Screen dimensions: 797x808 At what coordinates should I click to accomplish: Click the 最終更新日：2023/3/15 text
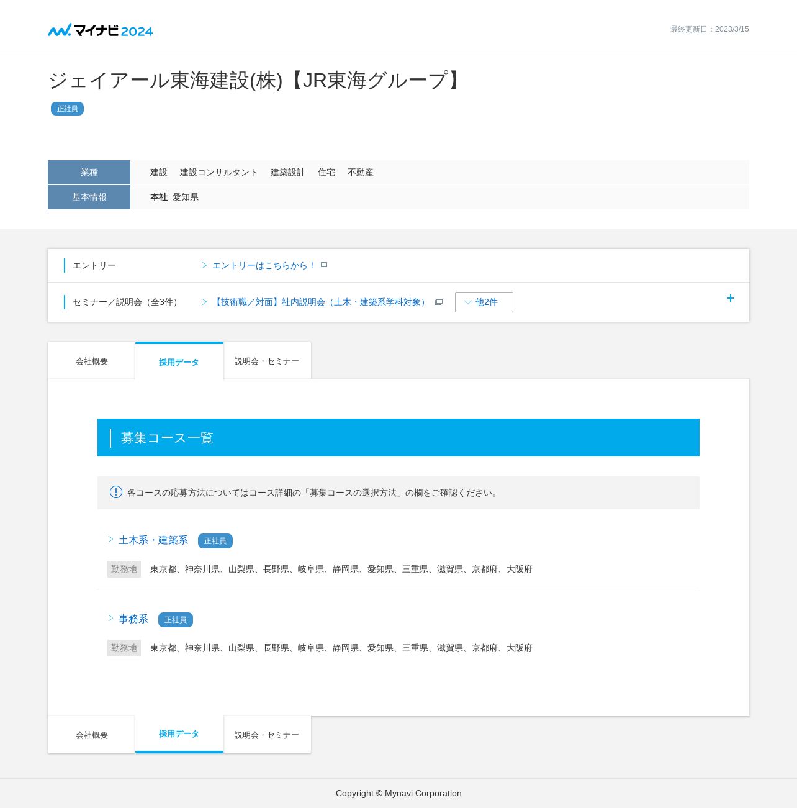pyautogui.click(x=709, y=29)
